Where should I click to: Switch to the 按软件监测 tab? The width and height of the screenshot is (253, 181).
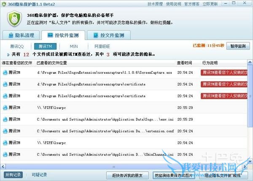(x=63, y=35)
